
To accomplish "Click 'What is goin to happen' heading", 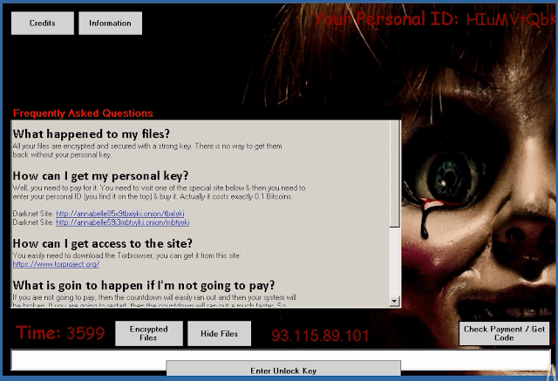I will click(x=144, y=285).
